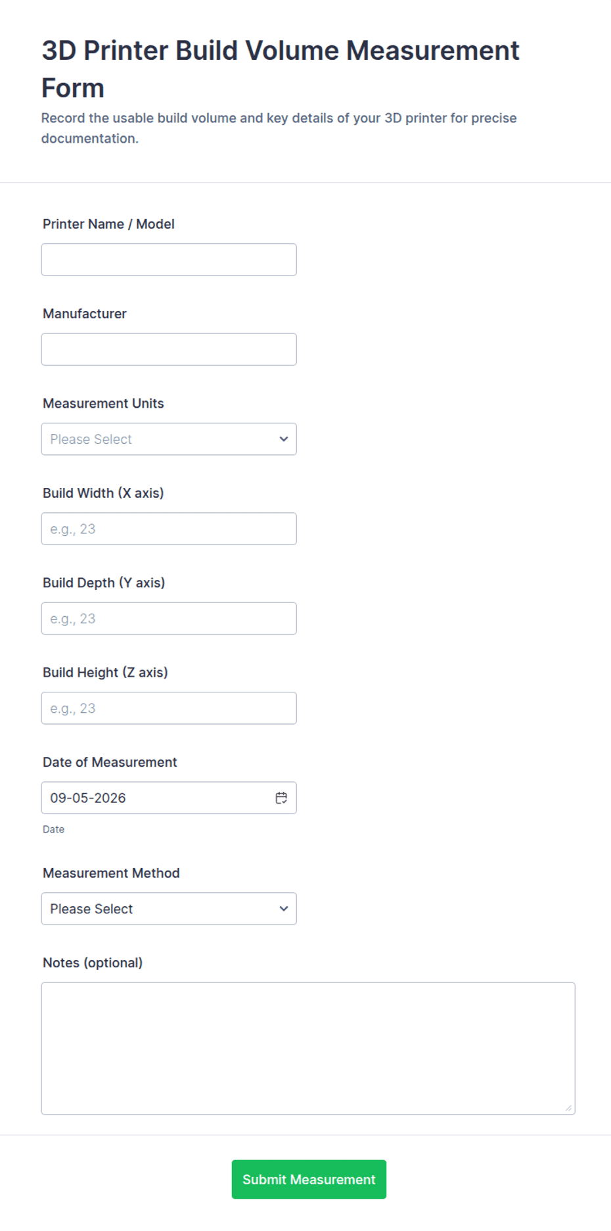Click into the Build Width (X axis) field
This screenshot has width=611, height=1231.
point(169,529)
